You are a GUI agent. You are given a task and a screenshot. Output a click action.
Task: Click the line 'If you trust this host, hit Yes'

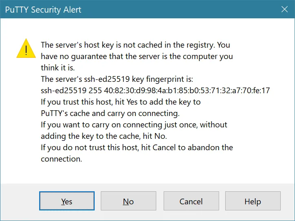121,102
